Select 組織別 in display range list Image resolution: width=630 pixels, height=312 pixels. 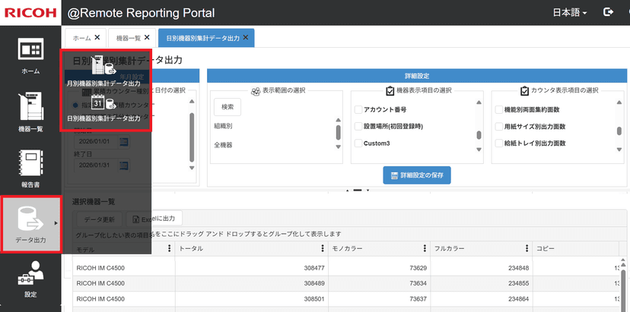(x=223, y=126)
